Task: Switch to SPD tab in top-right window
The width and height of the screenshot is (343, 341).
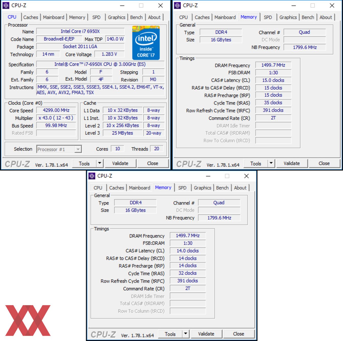Action: pyautogui.click(x=268, y=17)
